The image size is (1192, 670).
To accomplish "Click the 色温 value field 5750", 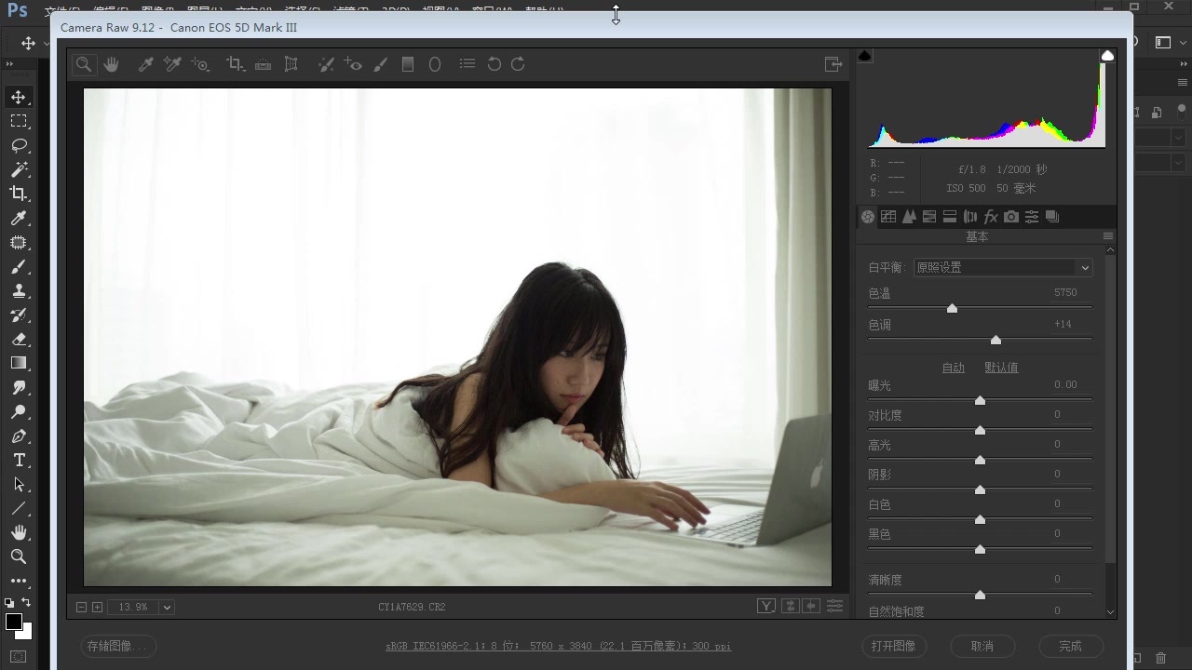I will 1064,292.
